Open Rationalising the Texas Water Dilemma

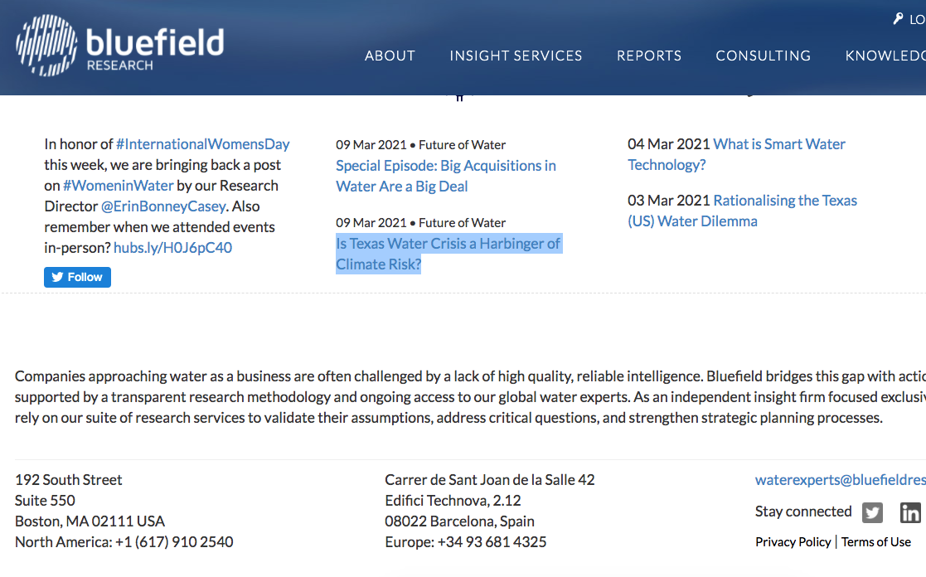[x=742, y=211]
